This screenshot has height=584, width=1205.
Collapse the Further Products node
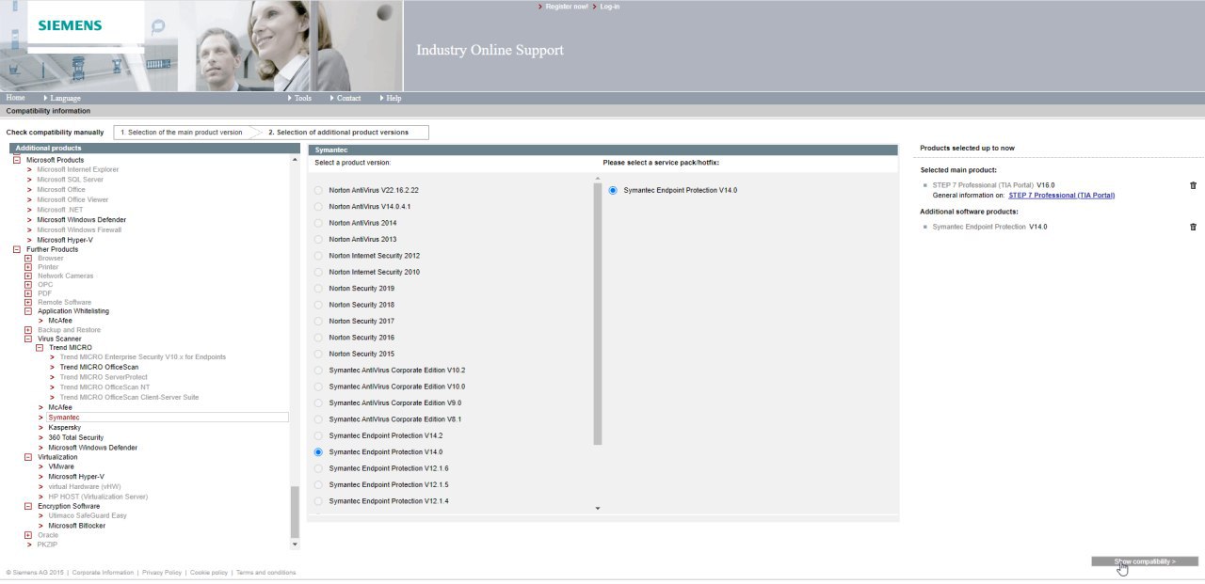click(16, 249)
